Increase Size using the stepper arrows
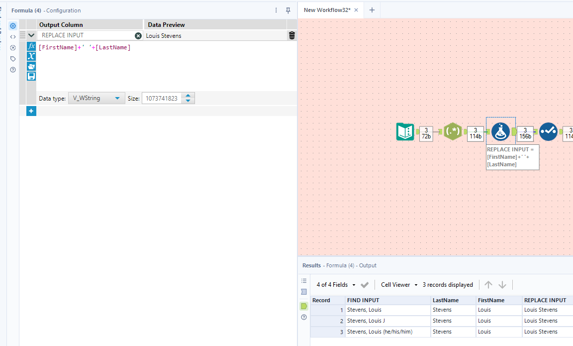The image size is (573, 346). (x=188, y=96)
